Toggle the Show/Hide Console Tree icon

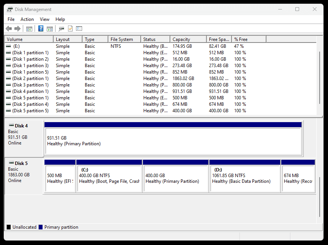point(29,29)
